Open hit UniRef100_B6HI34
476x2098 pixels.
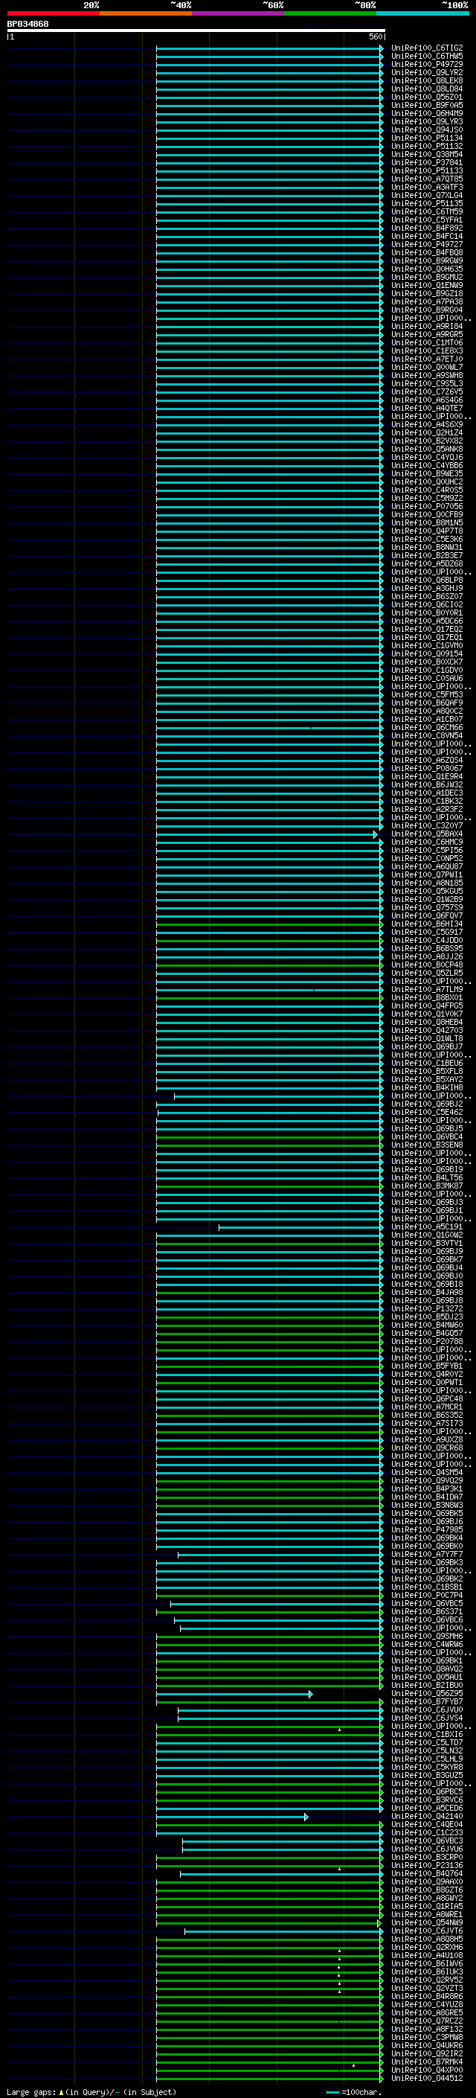pyautogui.click(x=427, y=924)
